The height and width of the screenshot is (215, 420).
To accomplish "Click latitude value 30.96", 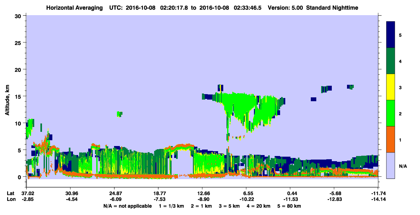I will pyautogui.click(x=70, y=193).
